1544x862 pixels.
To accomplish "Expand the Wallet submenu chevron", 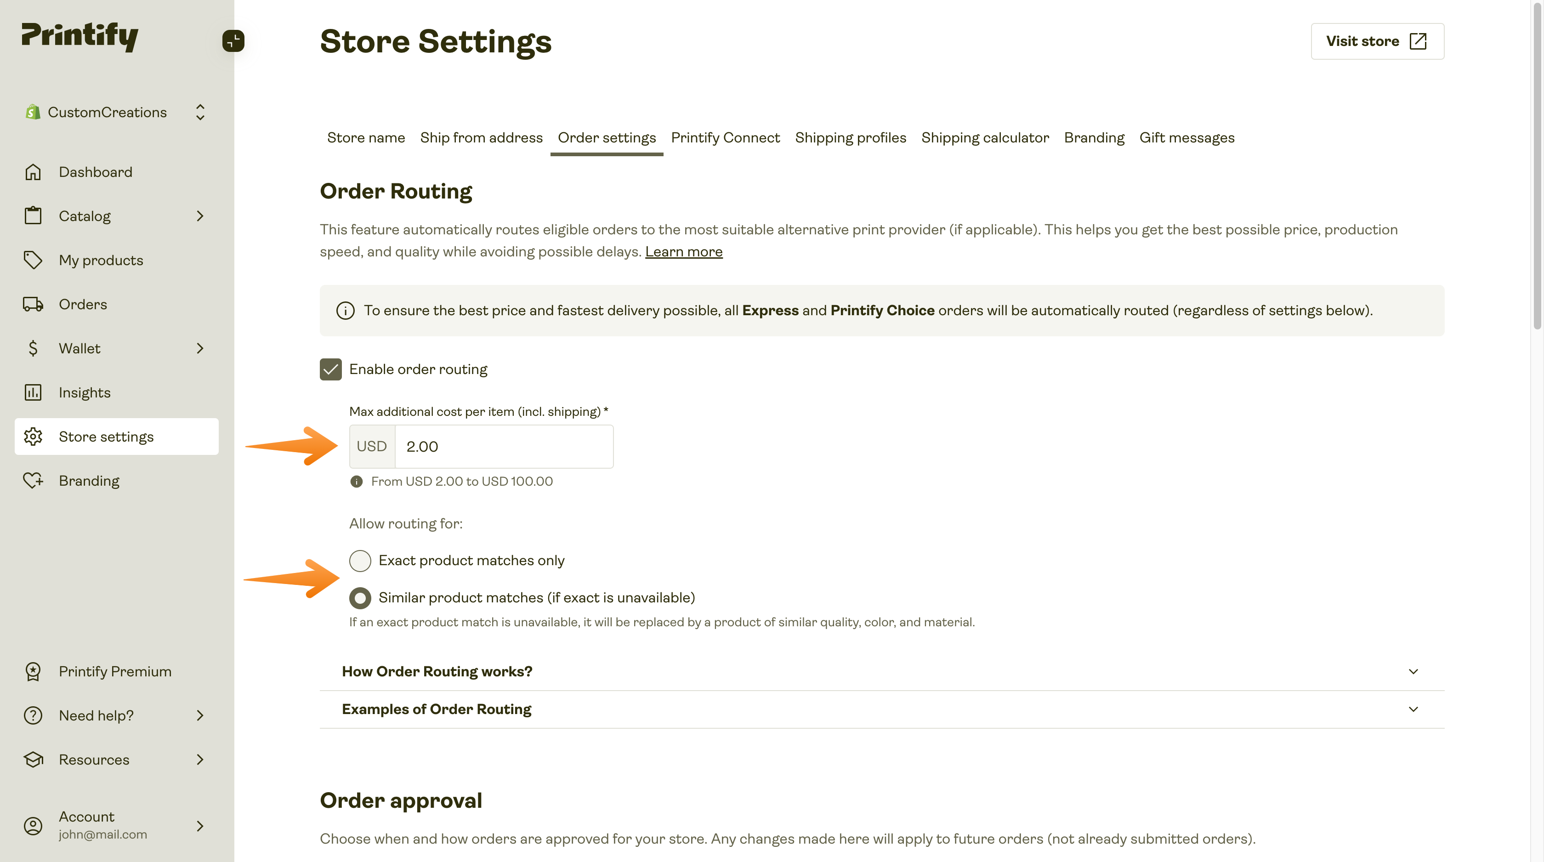I will coord(200,348).
